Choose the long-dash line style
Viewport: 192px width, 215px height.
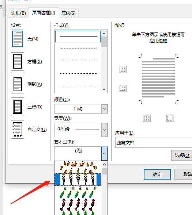tap(78, 73)
